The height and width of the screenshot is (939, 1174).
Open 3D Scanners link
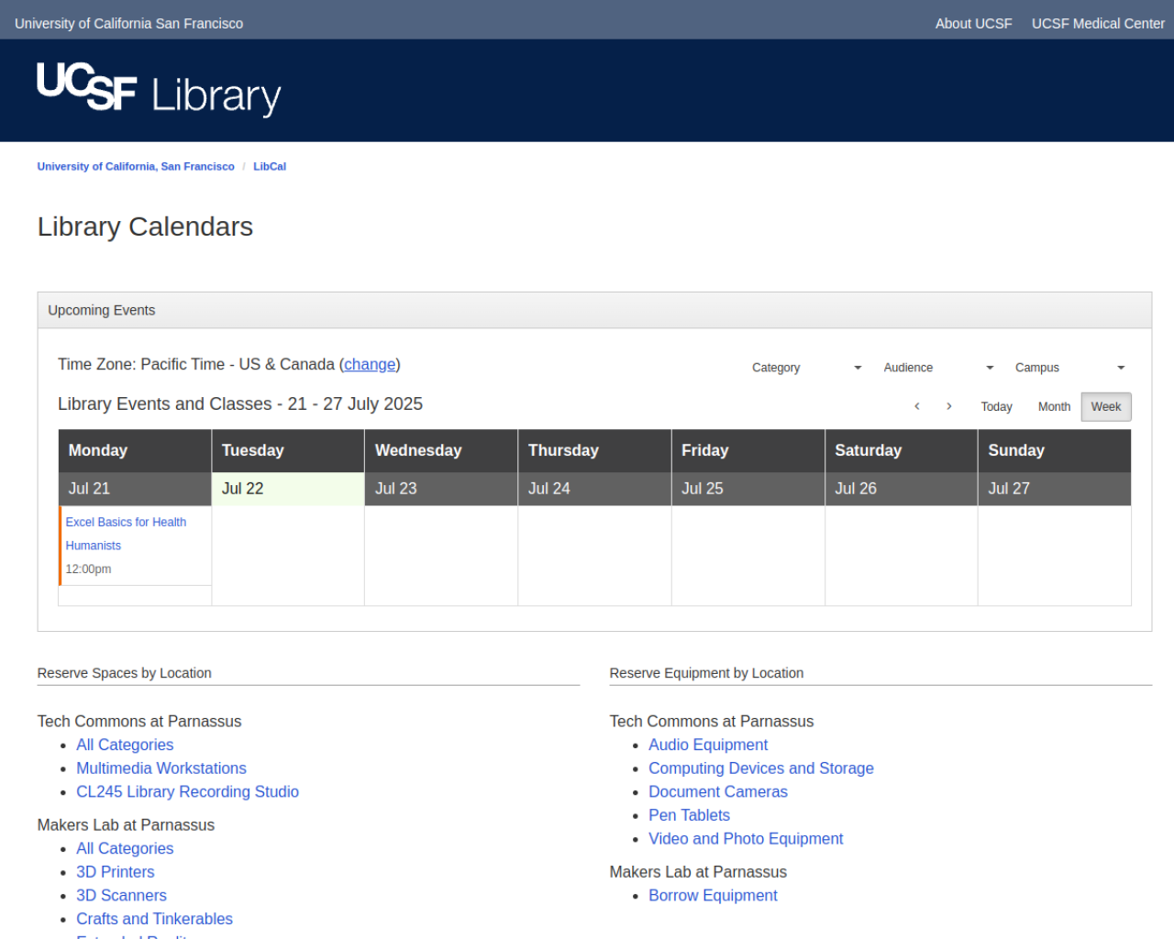(x=121, y=896)
